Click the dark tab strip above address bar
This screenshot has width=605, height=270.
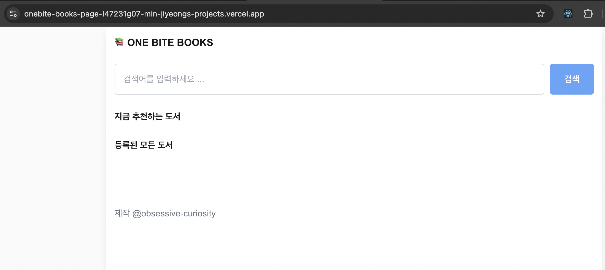[314, 2]
